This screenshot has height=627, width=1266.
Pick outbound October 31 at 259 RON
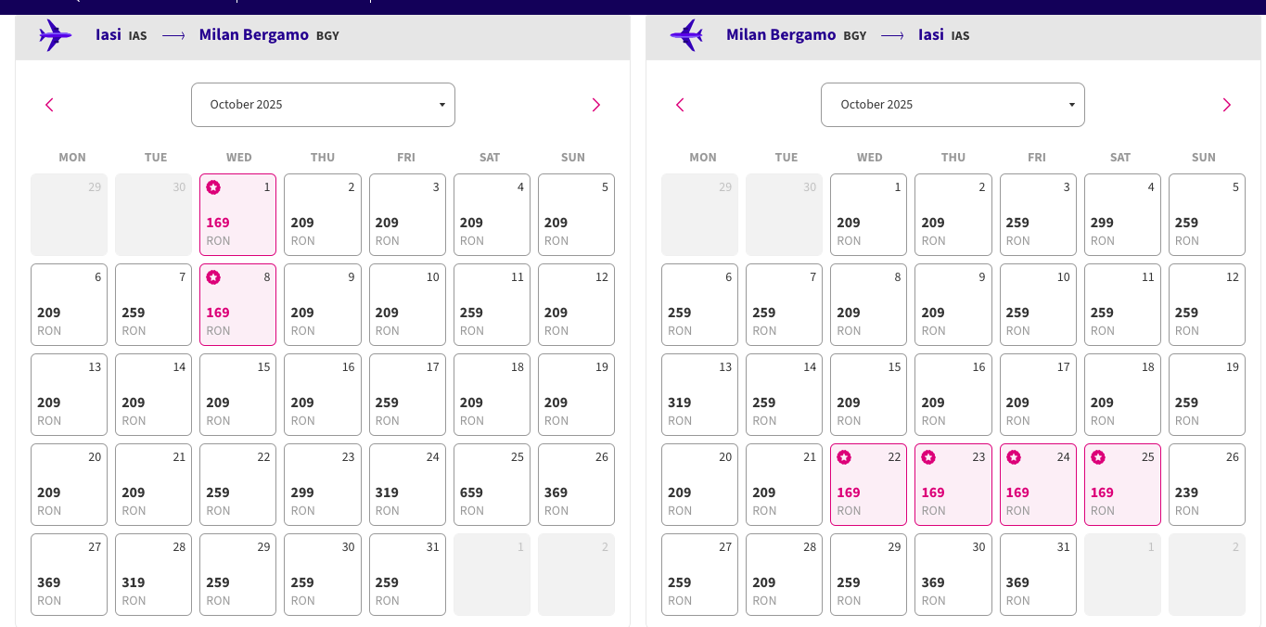(407, 575)
